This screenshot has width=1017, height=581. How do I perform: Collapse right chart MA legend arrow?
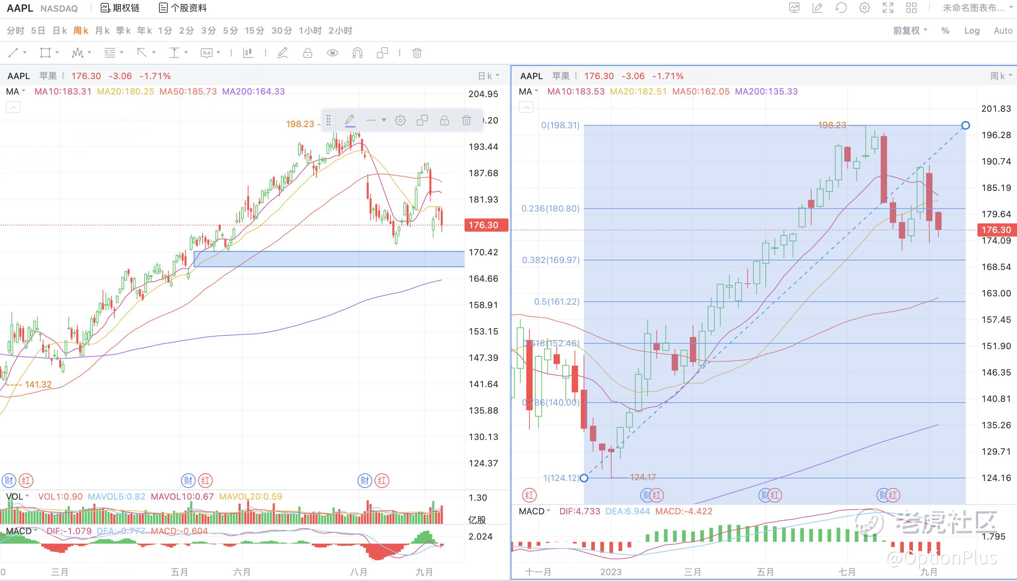[x=526, y=107]
